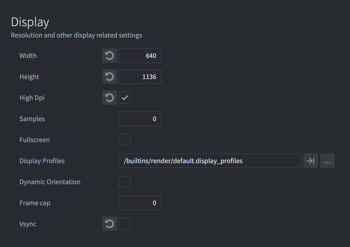Screen dimensions: 350x247
Task: Uncheck the High Dpi checkbox
Action: point(124,98)
